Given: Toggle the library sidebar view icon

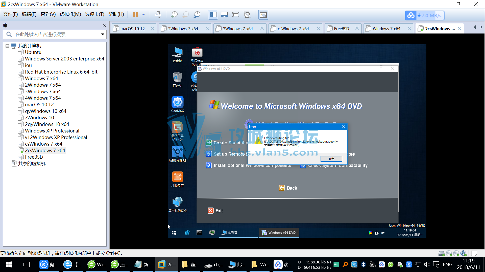Looking at the screenshot, I should coord(213,15).
